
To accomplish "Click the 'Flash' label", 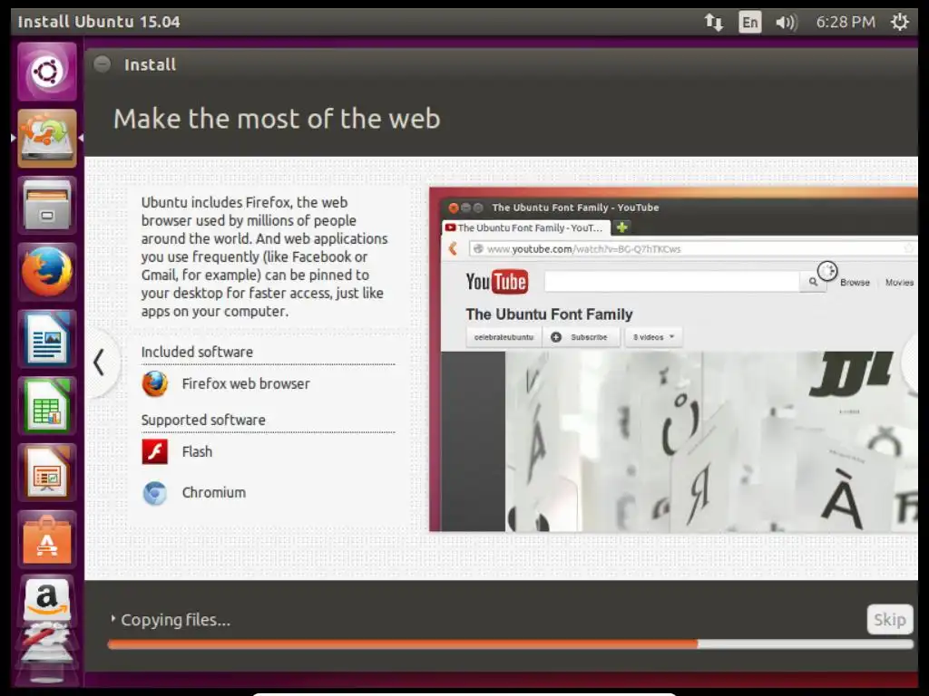I will pyautogui.click(x=197, y=451).
